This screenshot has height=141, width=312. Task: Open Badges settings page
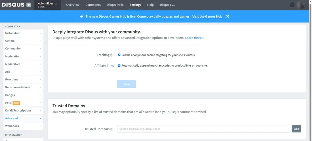(x=23, y=95)
